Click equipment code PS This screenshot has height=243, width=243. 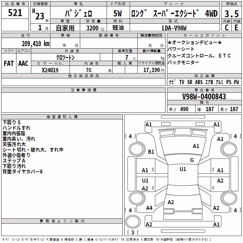[229, 82]
